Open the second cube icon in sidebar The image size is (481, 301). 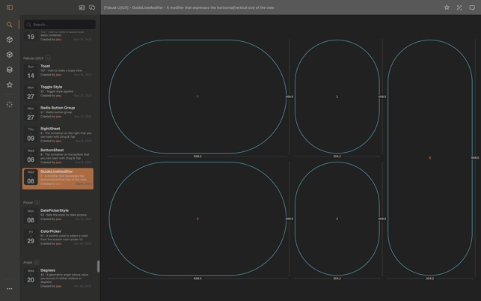(10, 55)
